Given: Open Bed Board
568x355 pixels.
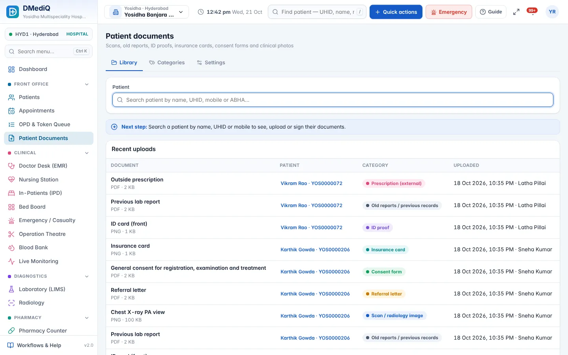Looking at the screenshot, I should (49, 207).
